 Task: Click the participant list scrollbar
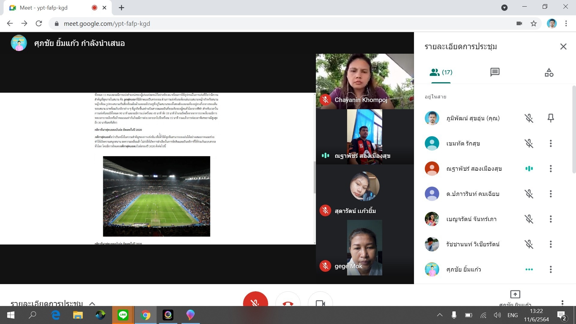574,129
